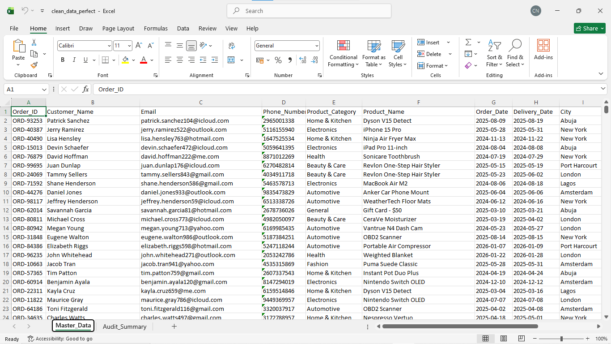Toggle Italic formatting

(74, 60)
